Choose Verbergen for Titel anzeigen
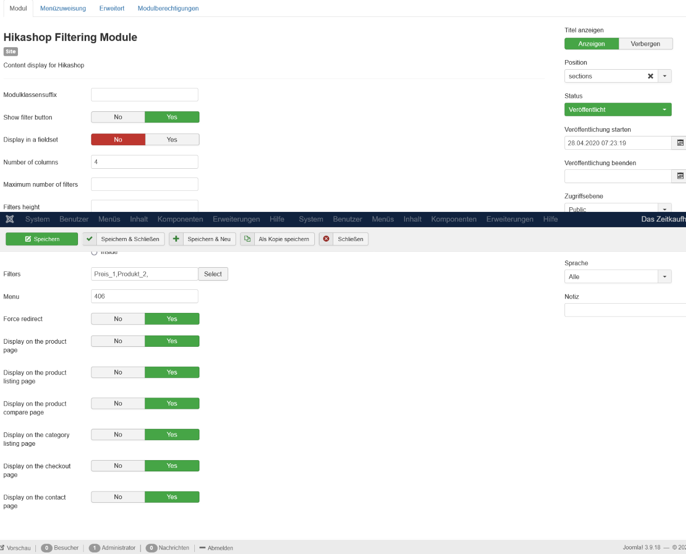The image size is (686, 554). (x=645, y=44)
